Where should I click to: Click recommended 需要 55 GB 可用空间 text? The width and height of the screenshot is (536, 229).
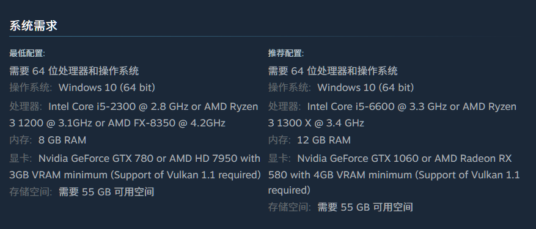[x=365, y=207]
